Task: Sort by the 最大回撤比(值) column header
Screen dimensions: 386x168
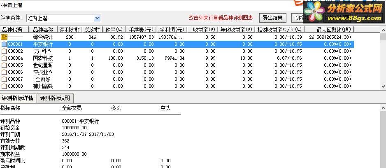Action: [x=329, y=30]
